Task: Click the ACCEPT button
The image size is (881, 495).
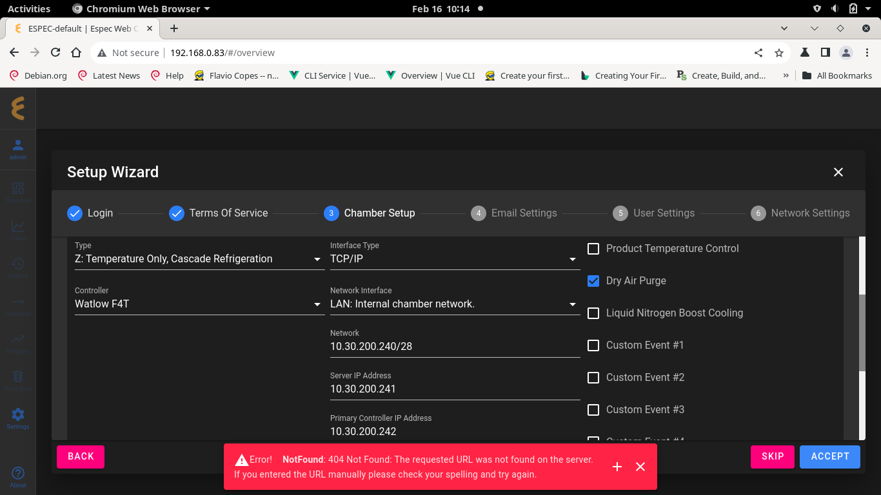Action: (830, 456)
